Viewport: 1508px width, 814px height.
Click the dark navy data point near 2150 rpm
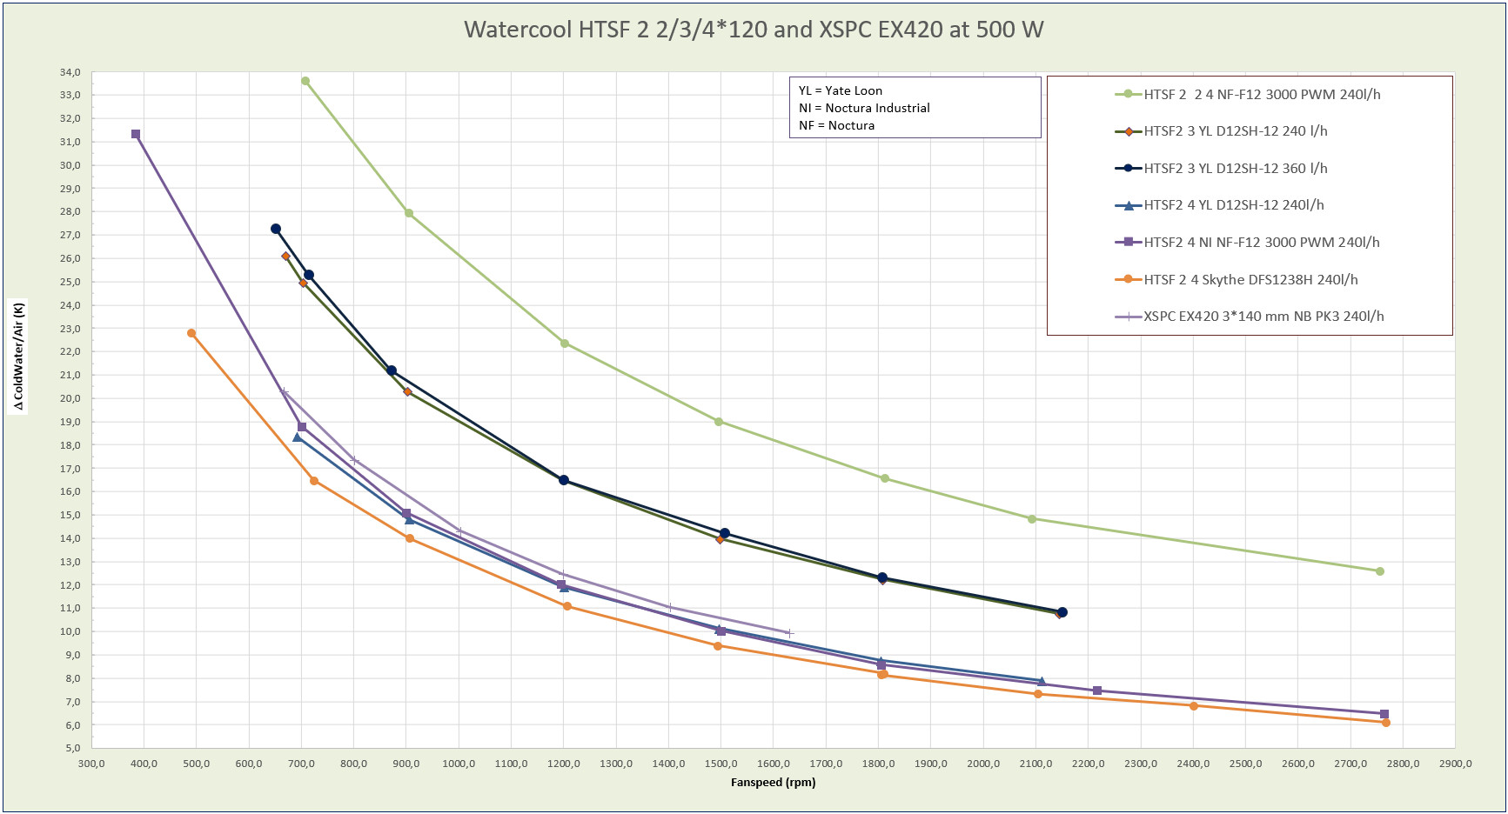pos(1062,612)
